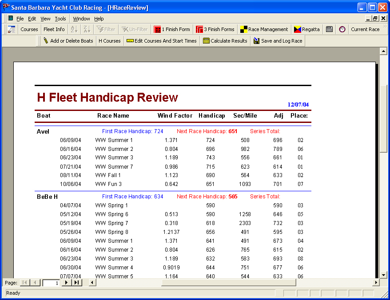
Task: Go to next report page
Action: pos(66,283)
